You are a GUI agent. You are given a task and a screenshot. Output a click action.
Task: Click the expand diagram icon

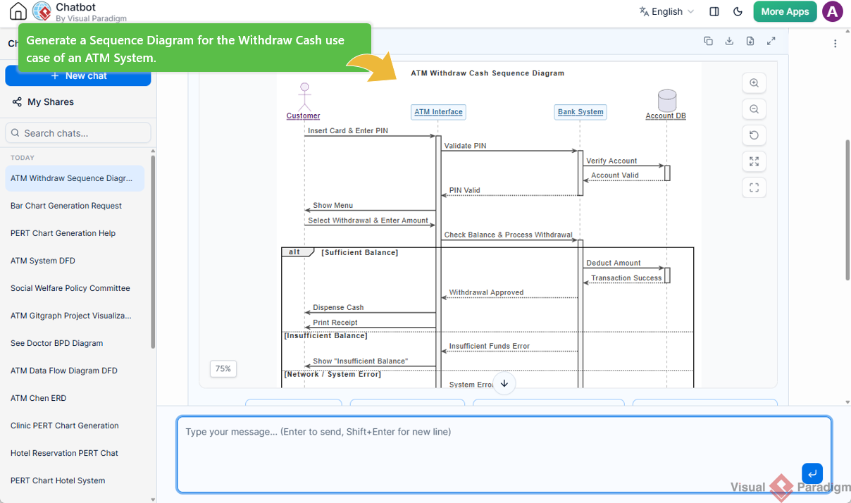771,41
